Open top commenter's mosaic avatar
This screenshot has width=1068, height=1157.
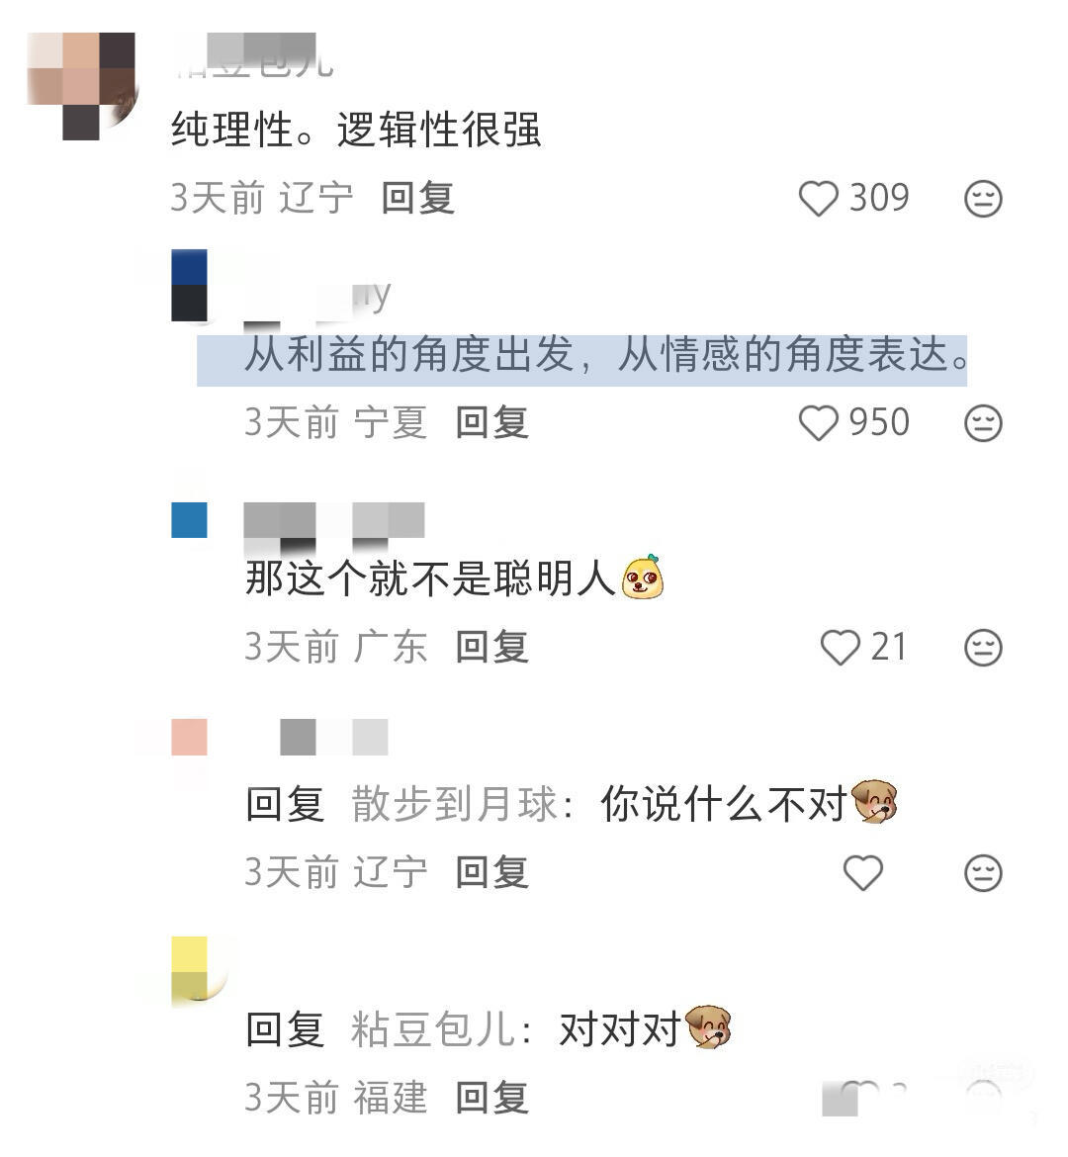81,86
